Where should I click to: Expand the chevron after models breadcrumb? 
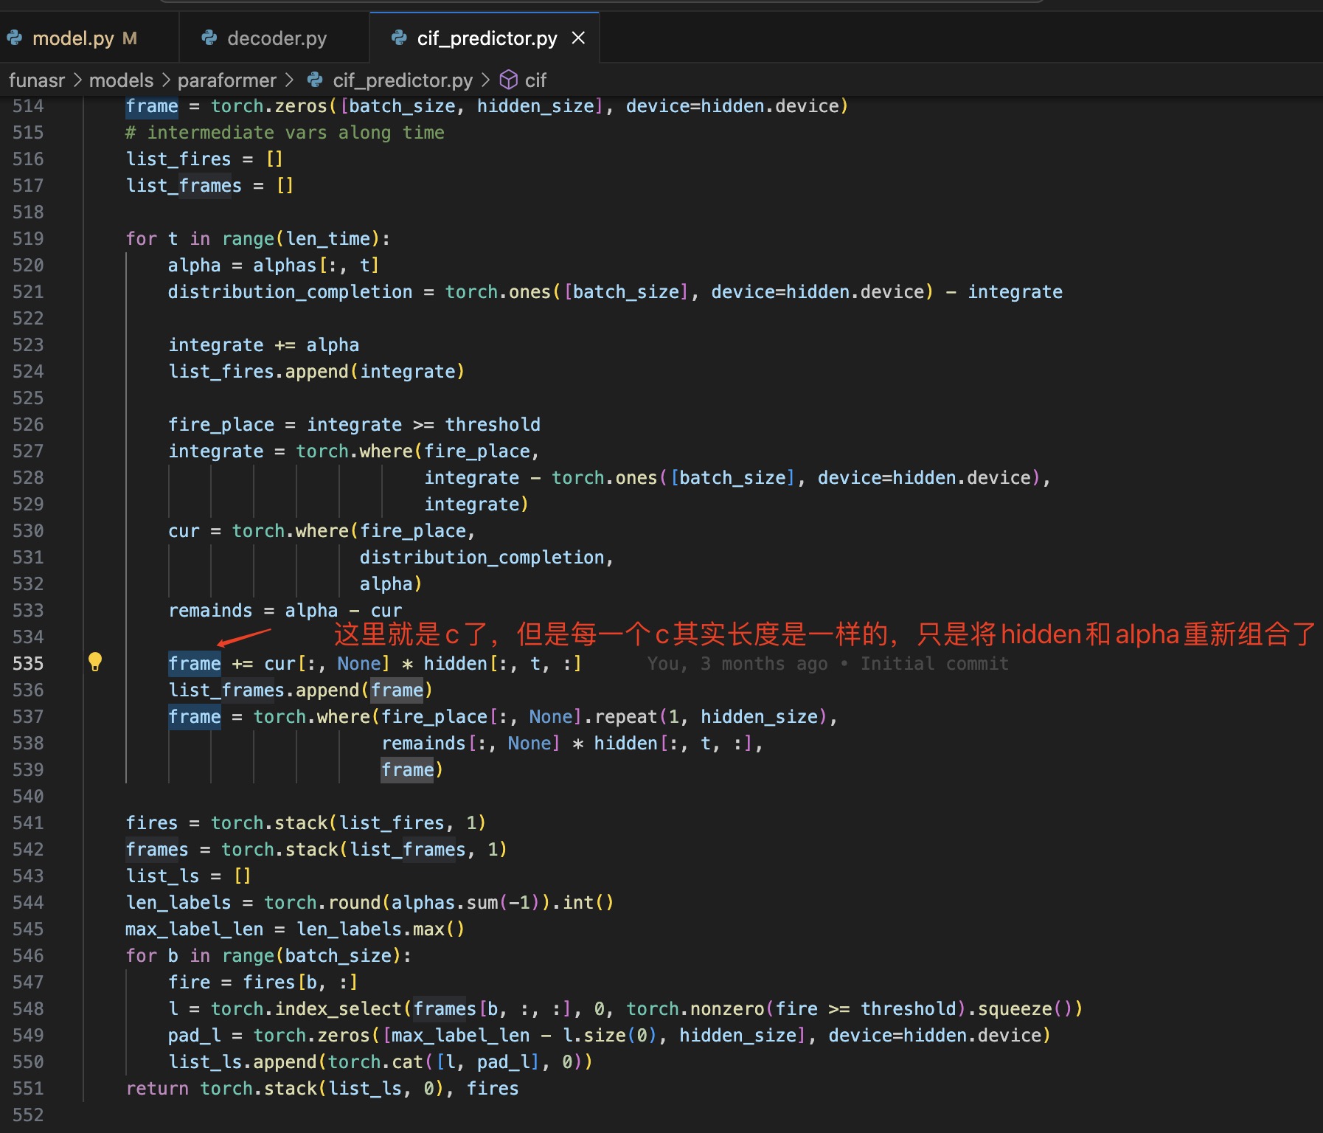(x=166, y=80)
